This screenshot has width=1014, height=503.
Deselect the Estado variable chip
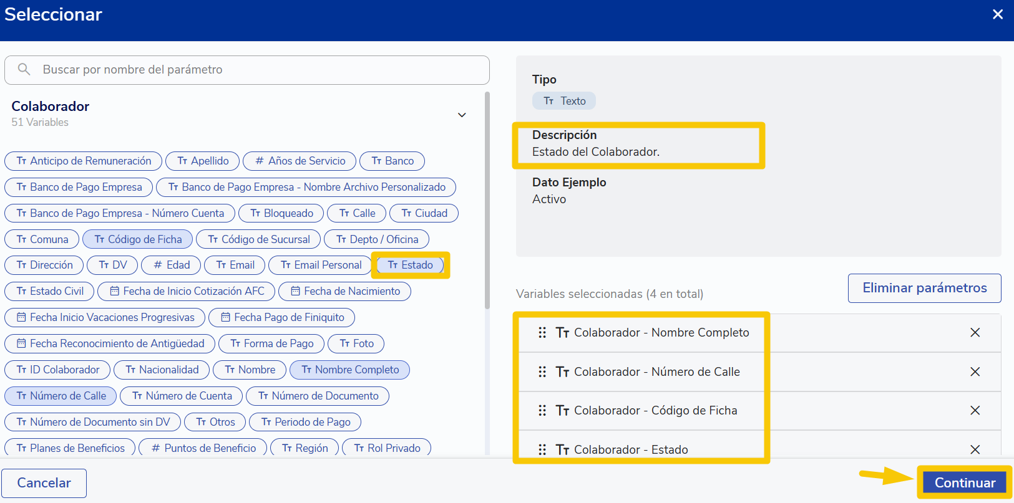410,265
